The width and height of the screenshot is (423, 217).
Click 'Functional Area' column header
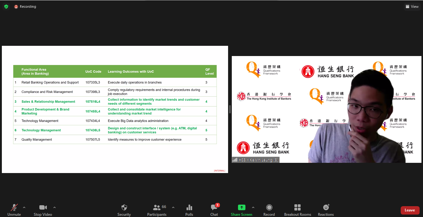(x=35, y=72)
